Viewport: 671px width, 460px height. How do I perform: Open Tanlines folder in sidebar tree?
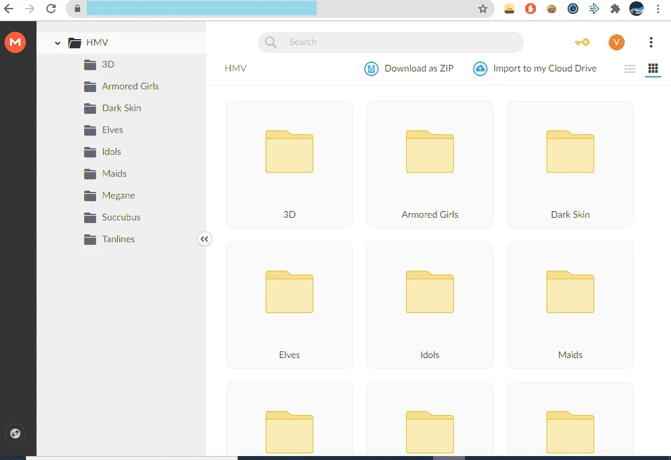pos(118,239)
